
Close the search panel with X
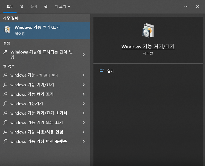197,7
